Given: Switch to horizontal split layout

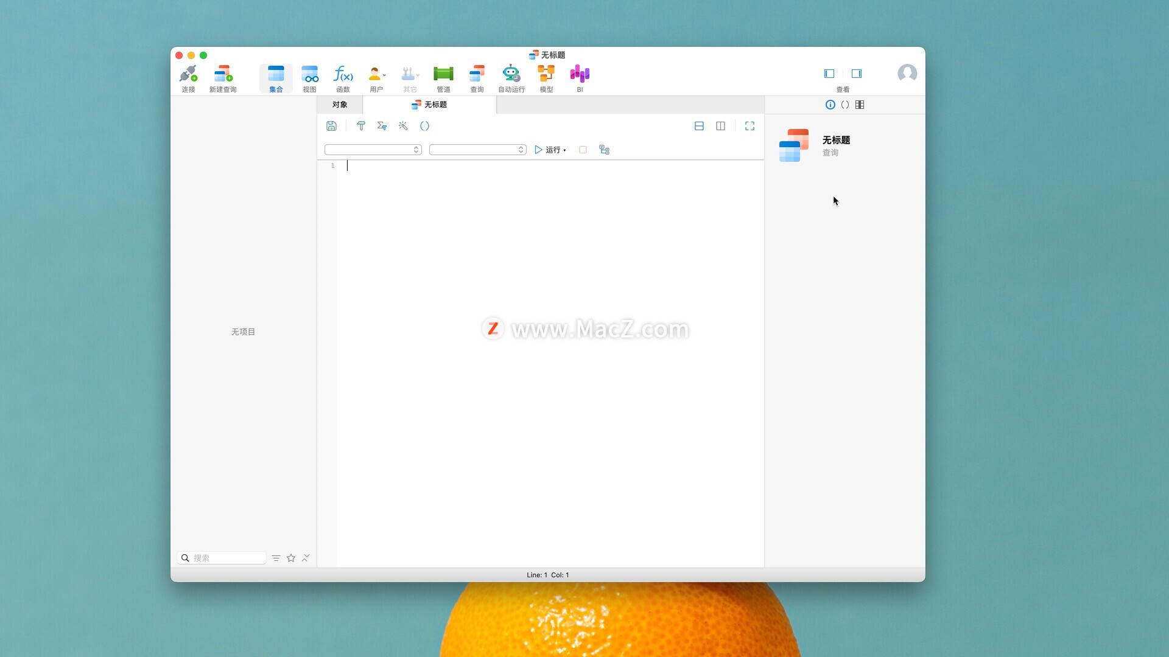Looking at the screenshot, I should [x=699, y=126].
